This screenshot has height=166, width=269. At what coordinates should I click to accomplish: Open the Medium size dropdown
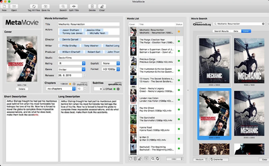point(200,159)
